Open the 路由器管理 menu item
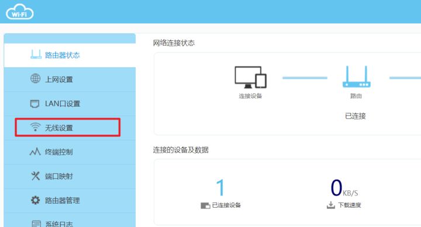Image resolution: width=421 pixels, height=227 pixels. pos(70,201)
